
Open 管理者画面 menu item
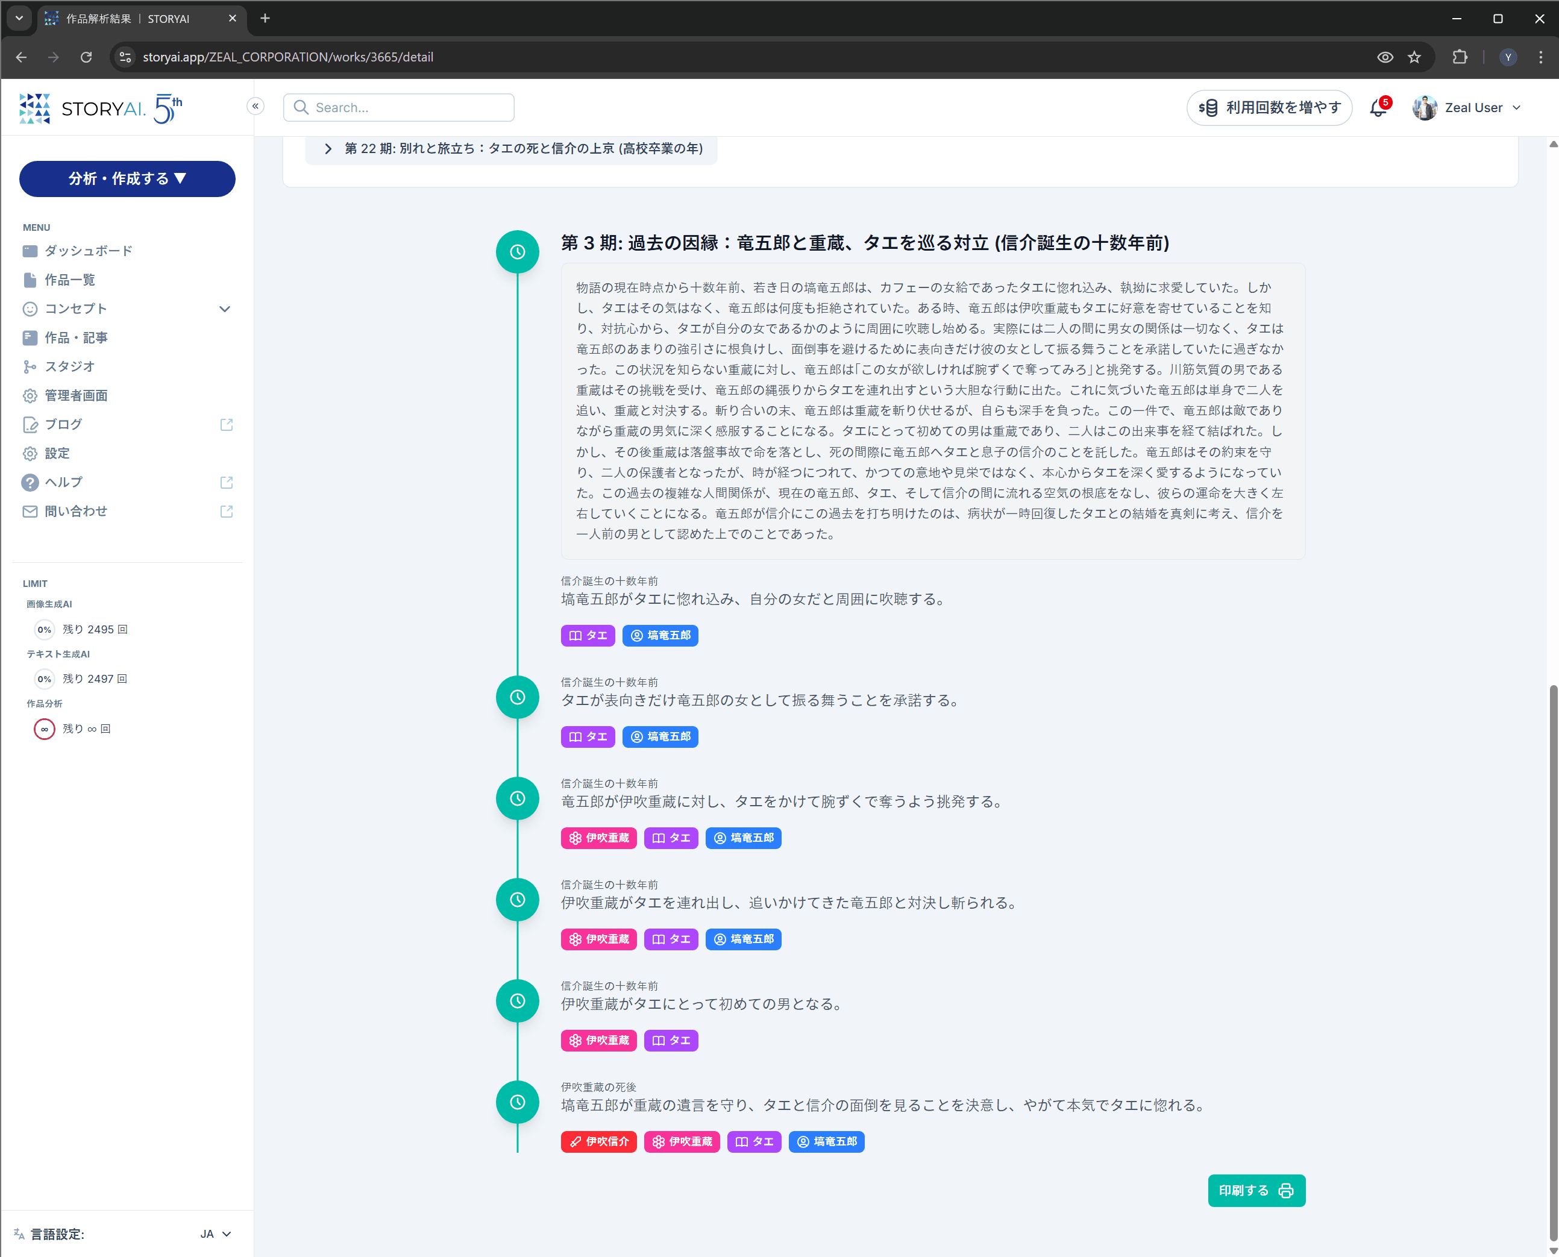pos(76,396)
